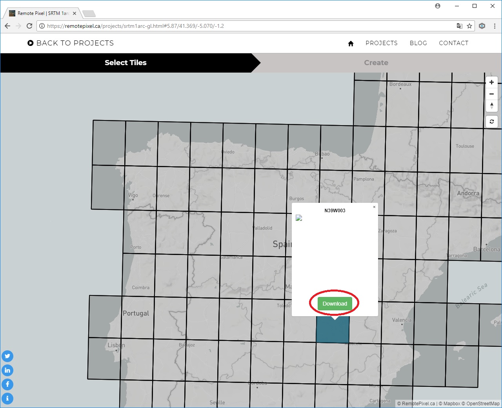Go to the home page icon

(351, 44)
